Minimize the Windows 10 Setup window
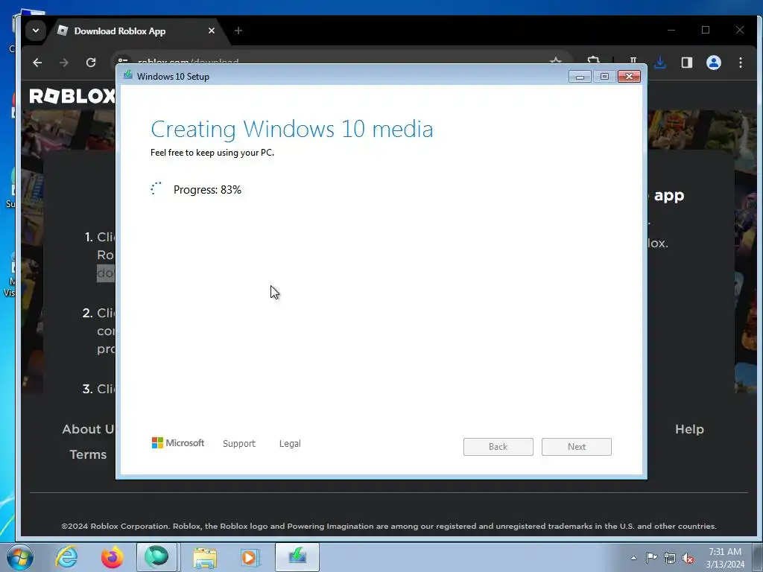Screen dimensions: 763x572 (580, 77)
